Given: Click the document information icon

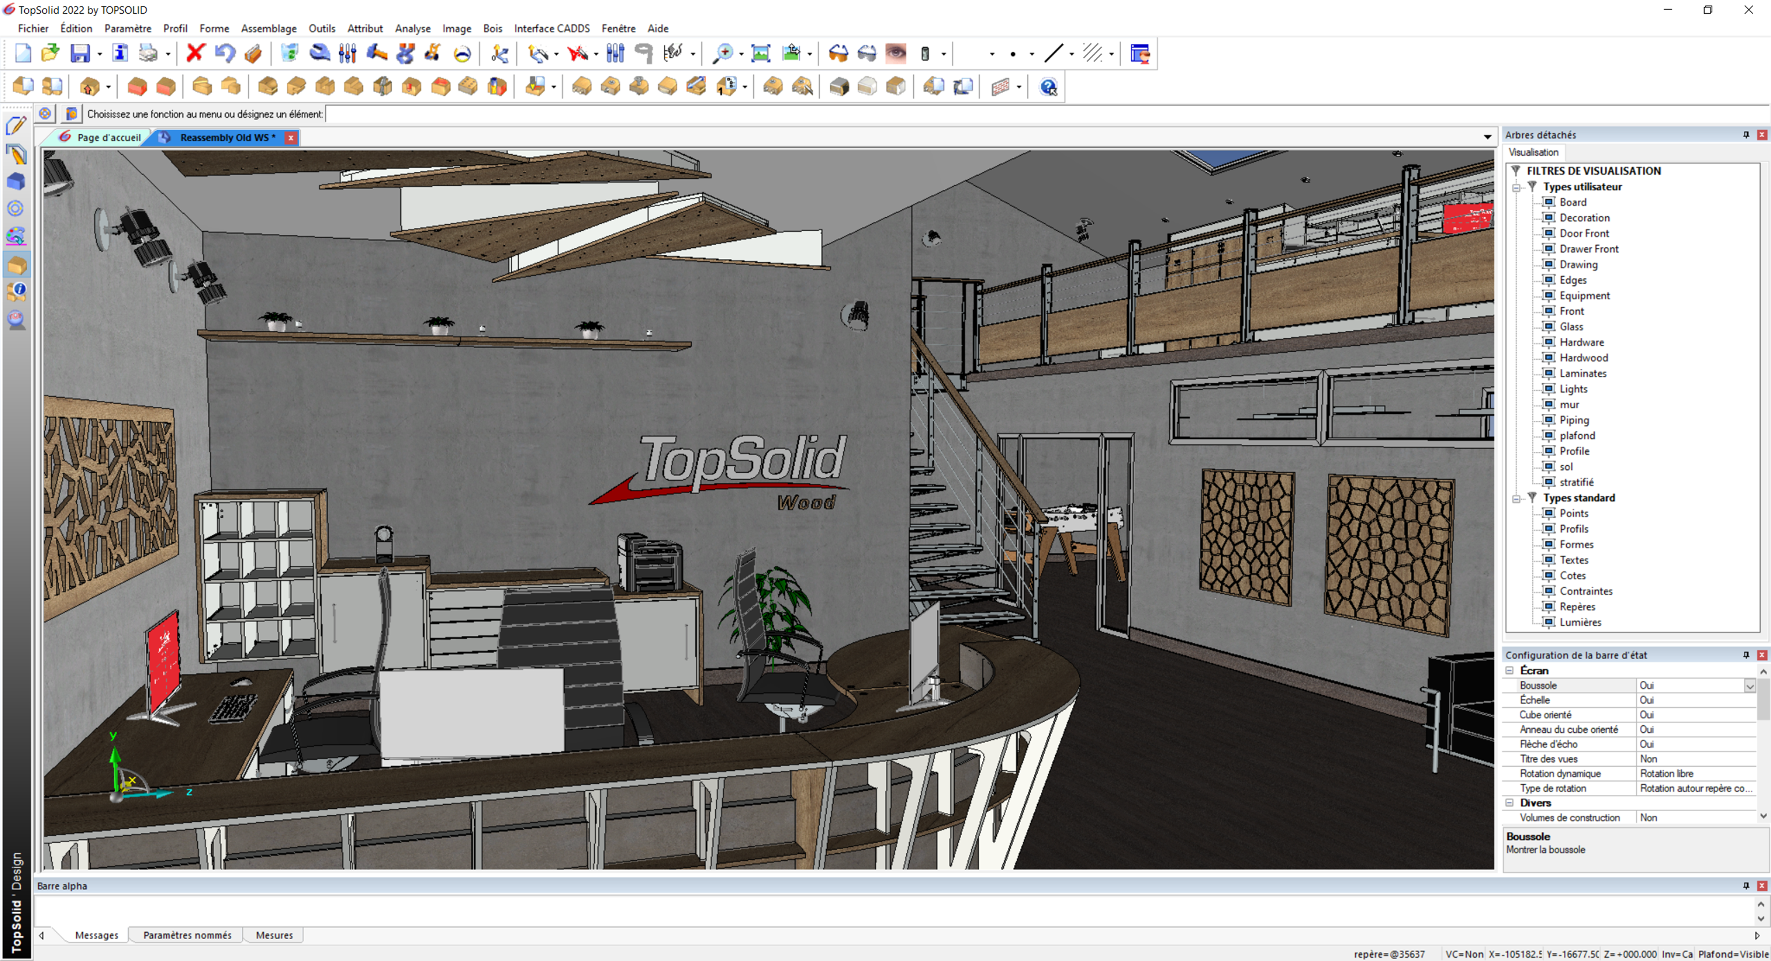Looking at the screenshot, I should [x=119, y=53].
